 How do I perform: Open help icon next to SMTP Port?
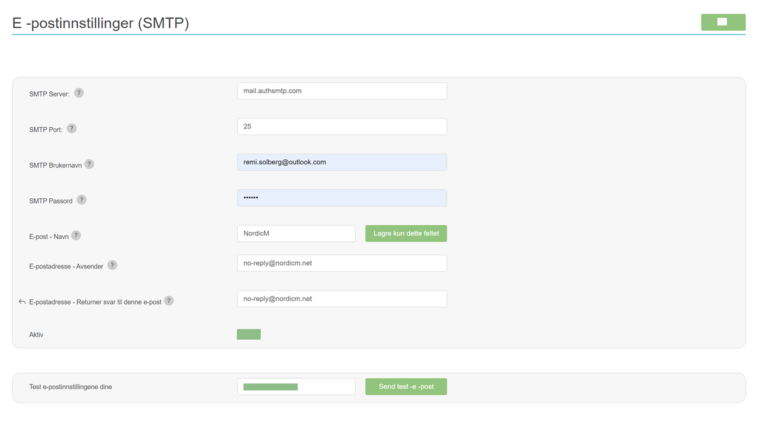coord(72,128)
